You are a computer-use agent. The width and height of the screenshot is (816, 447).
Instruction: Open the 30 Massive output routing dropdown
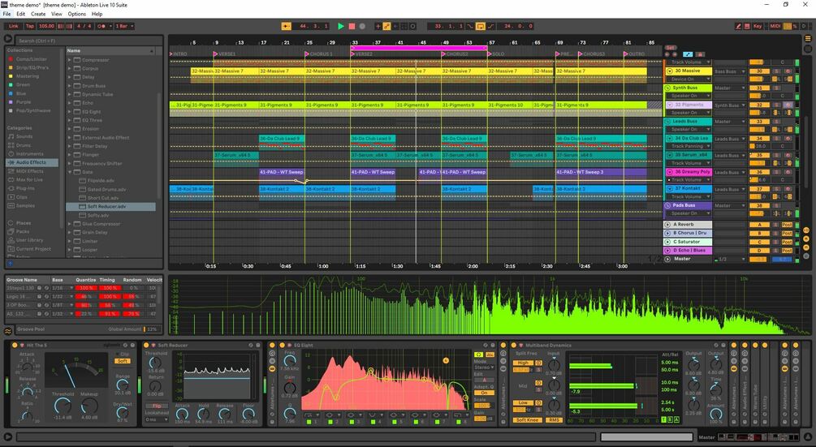(730, 71)
